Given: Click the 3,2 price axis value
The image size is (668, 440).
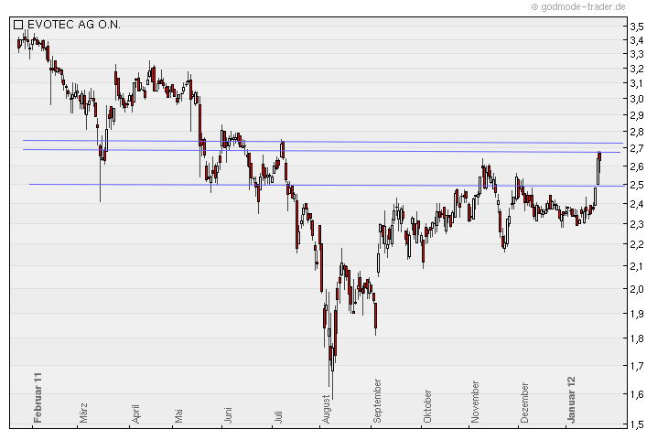Looking at the screenshot, I should click(637, 69).
